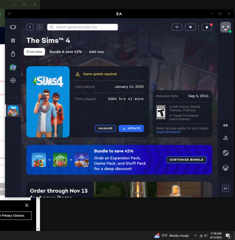Open the Library collection icon in sidebar

pyautogui.click(x=13, y=54)
